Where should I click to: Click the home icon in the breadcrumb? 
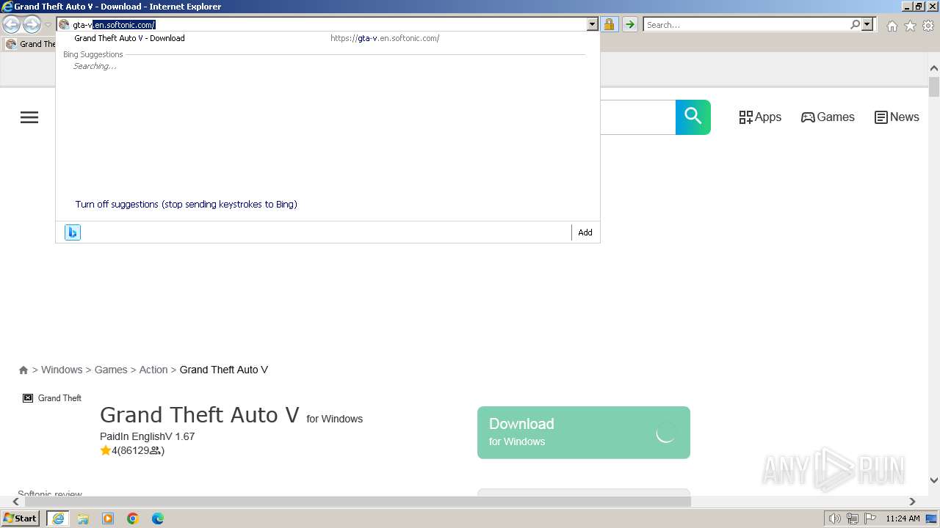tap(23, 370)
